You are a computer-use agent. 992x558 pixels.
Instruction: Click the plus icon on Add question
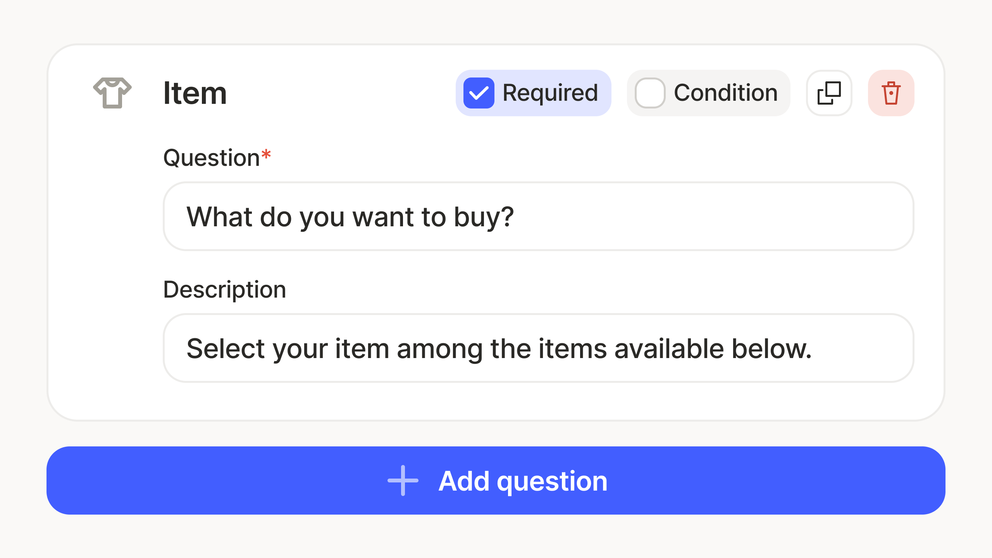403,480
